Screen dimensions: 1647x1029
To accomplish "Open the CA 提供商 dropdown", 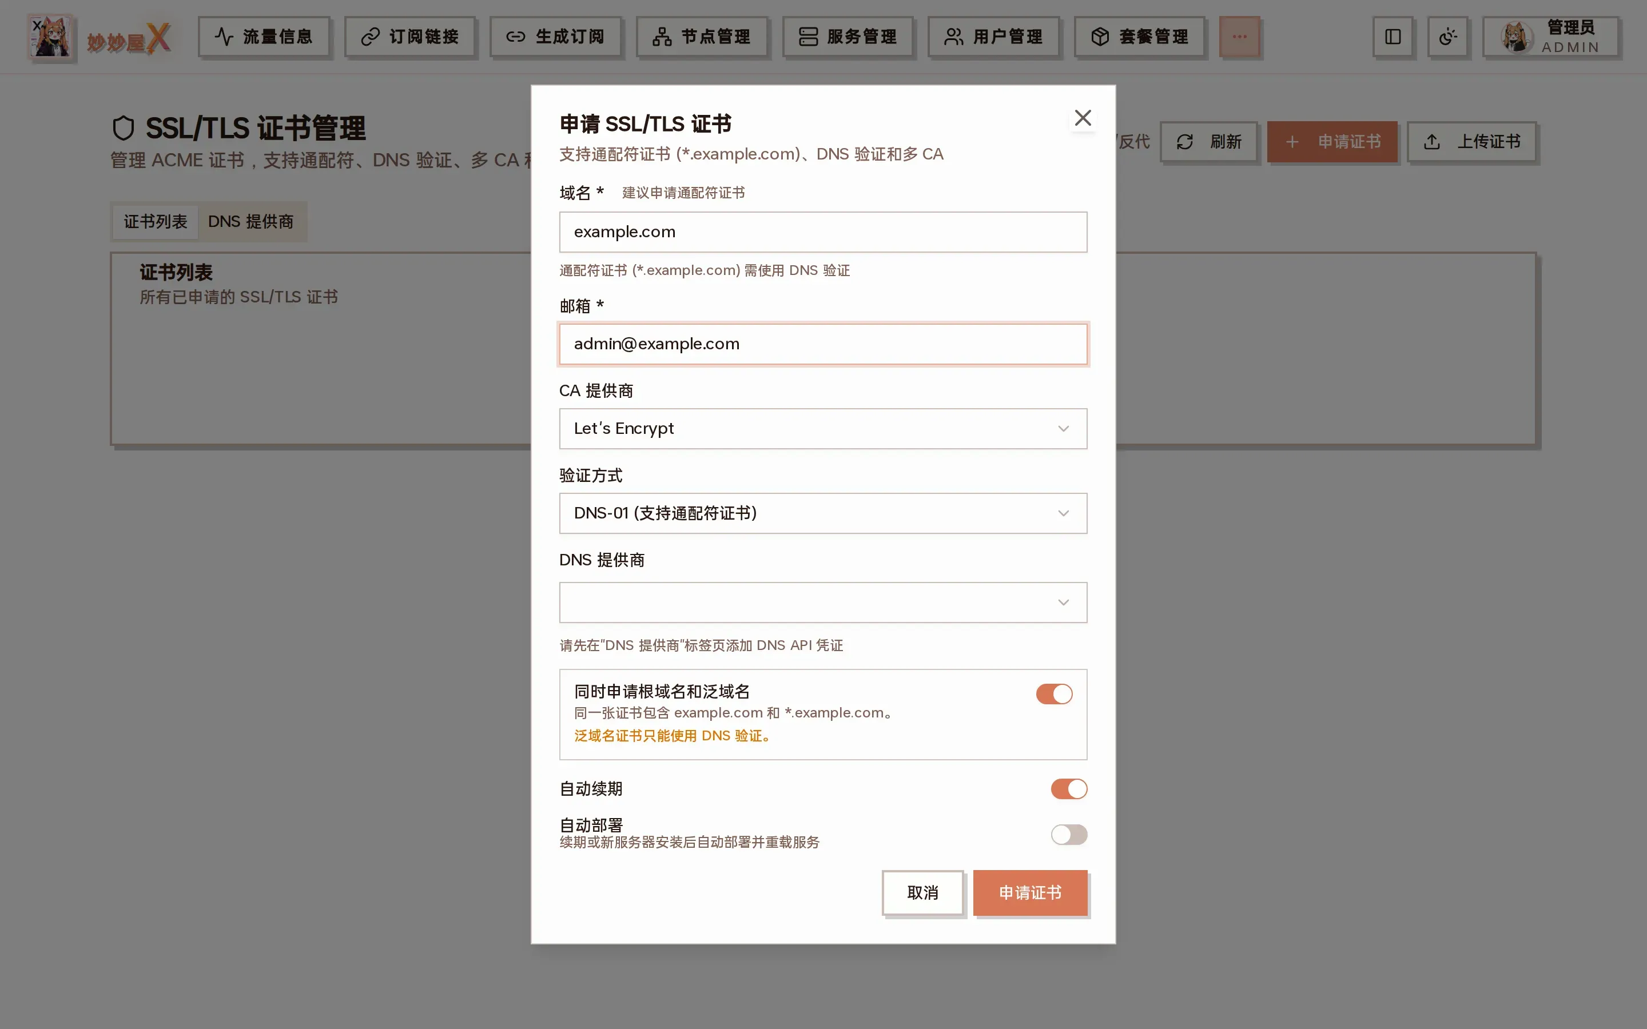I will (823, 429).
